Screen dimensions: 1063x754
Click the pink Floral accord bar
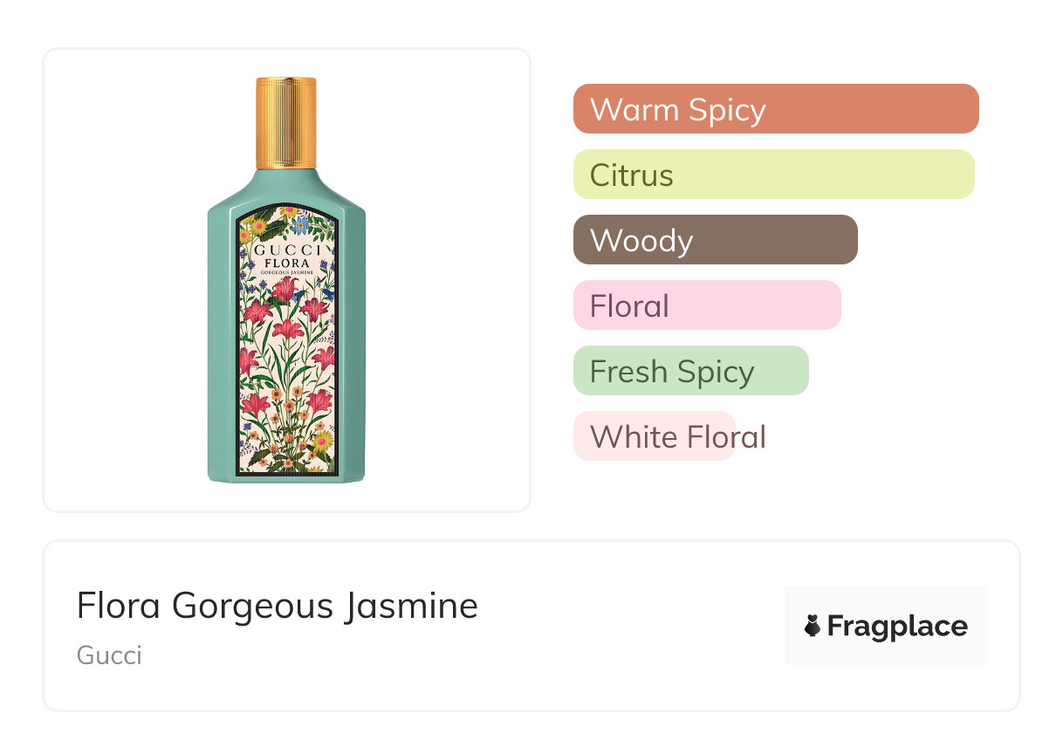point(706,305)
